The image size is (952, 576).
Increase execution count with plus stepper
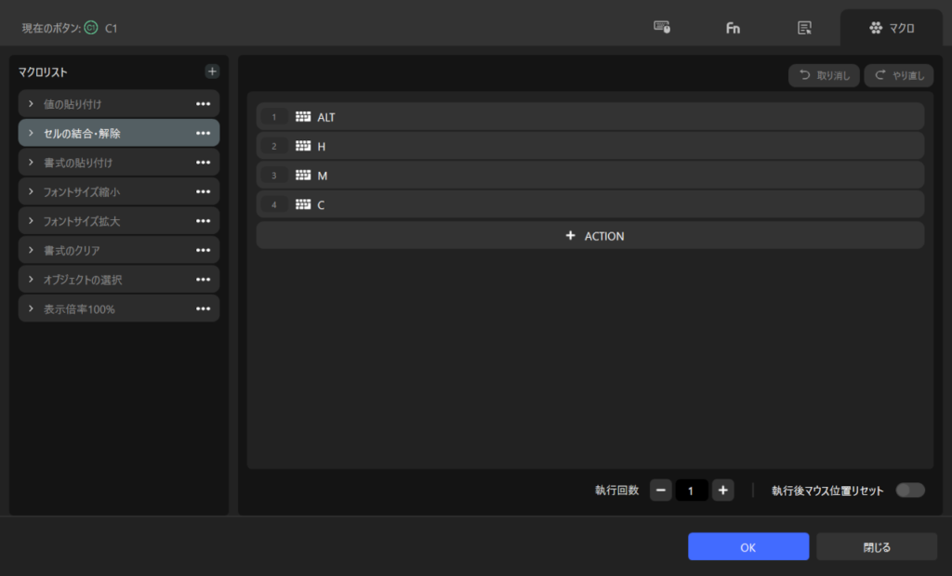pyautogui.click(x=723, y=491)
